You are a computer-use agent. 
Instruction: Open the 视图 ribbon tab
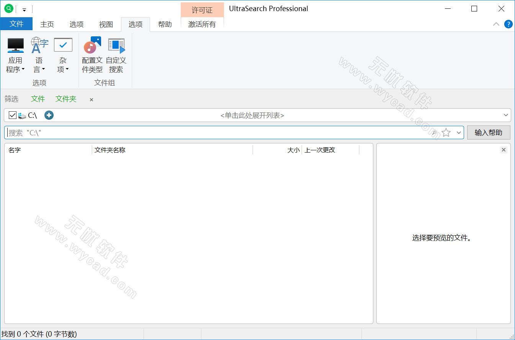pos(105,24)
